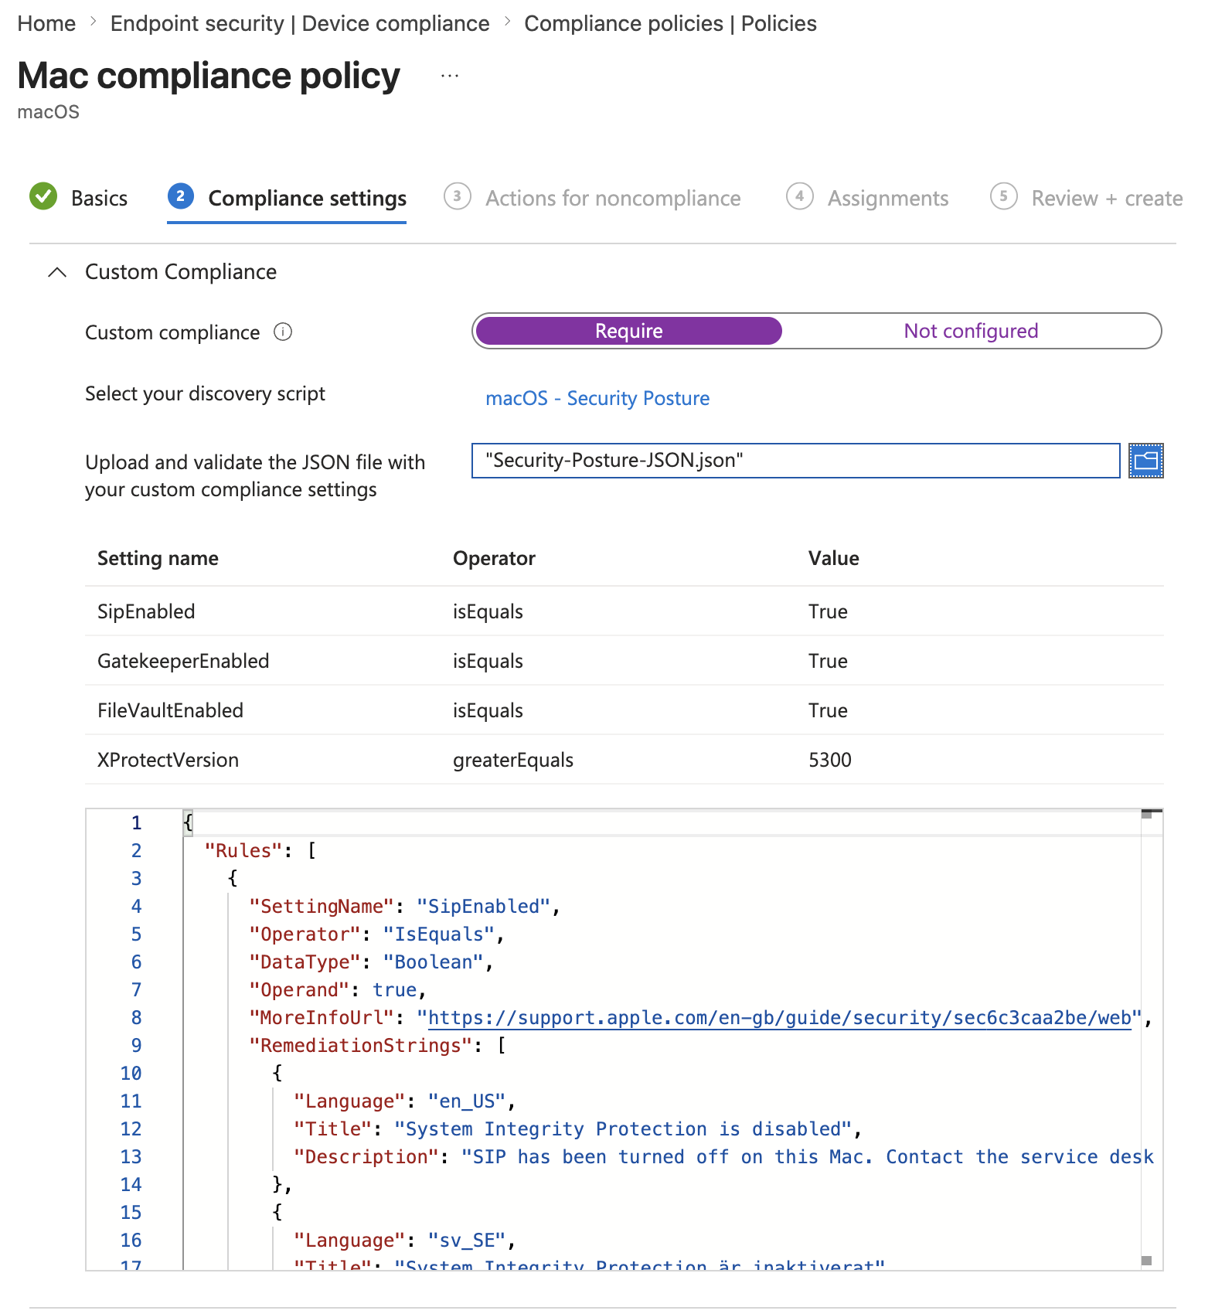The width and height of the screenshot is (1232, 1314).
Task: Click line number 13 in JSON editor
Action: (131, 1156)
